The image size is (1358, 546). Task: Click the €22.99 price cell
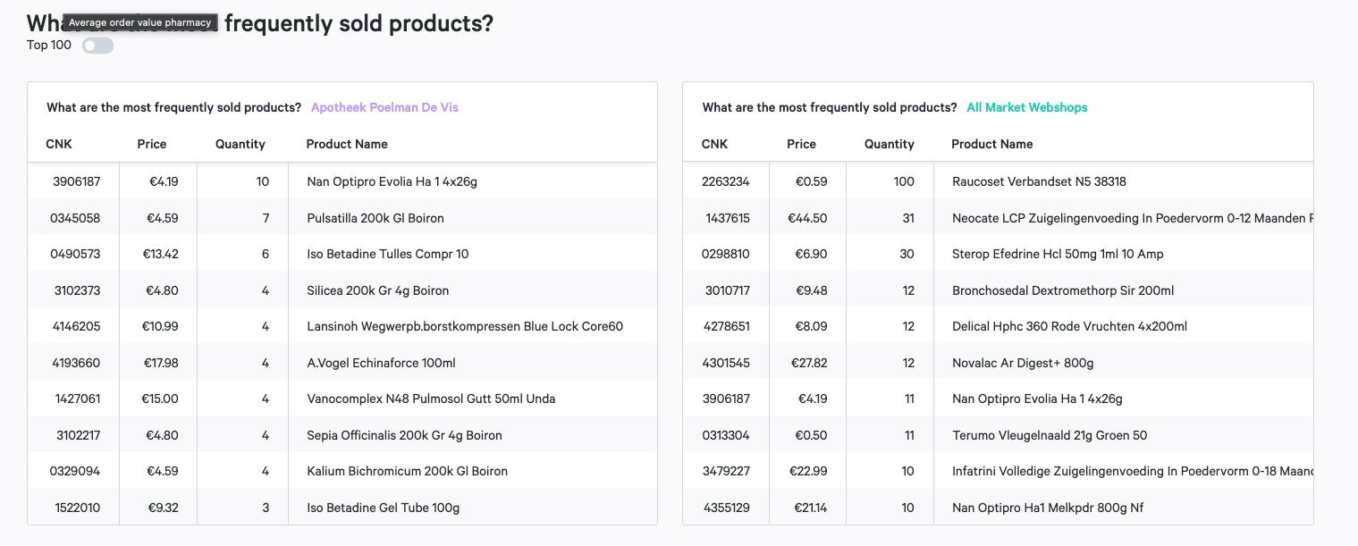click(808, 471)
